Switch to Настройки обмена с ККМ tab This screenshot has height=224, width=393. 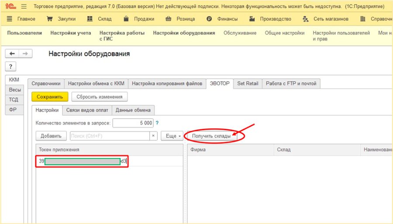tap(96, 83)
